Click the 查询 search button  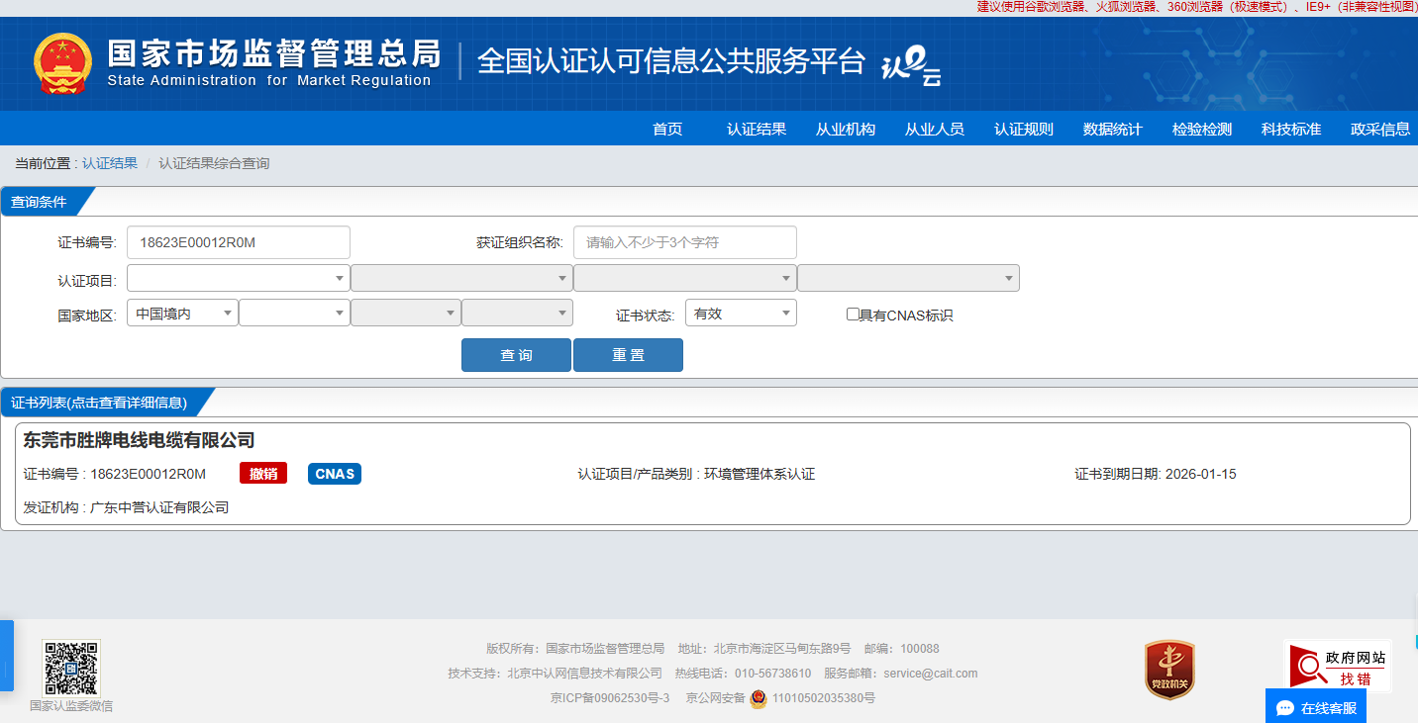pyautogui.click(x=516, y=355)
